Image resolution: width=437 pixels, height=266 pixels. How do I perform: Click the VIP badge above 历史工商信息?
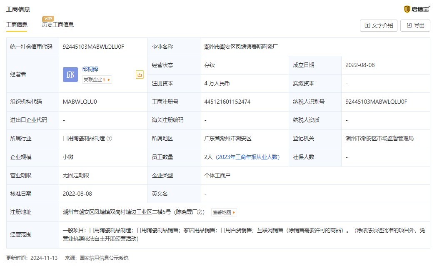pyautogui.click(x=48, y=18)
